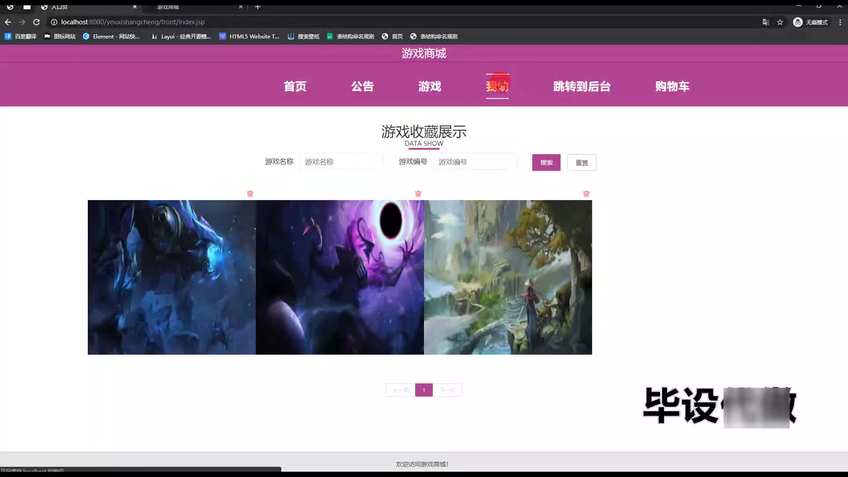The image size is (848, 477).
Task: Click the 搜索 button
Action: 546,163
